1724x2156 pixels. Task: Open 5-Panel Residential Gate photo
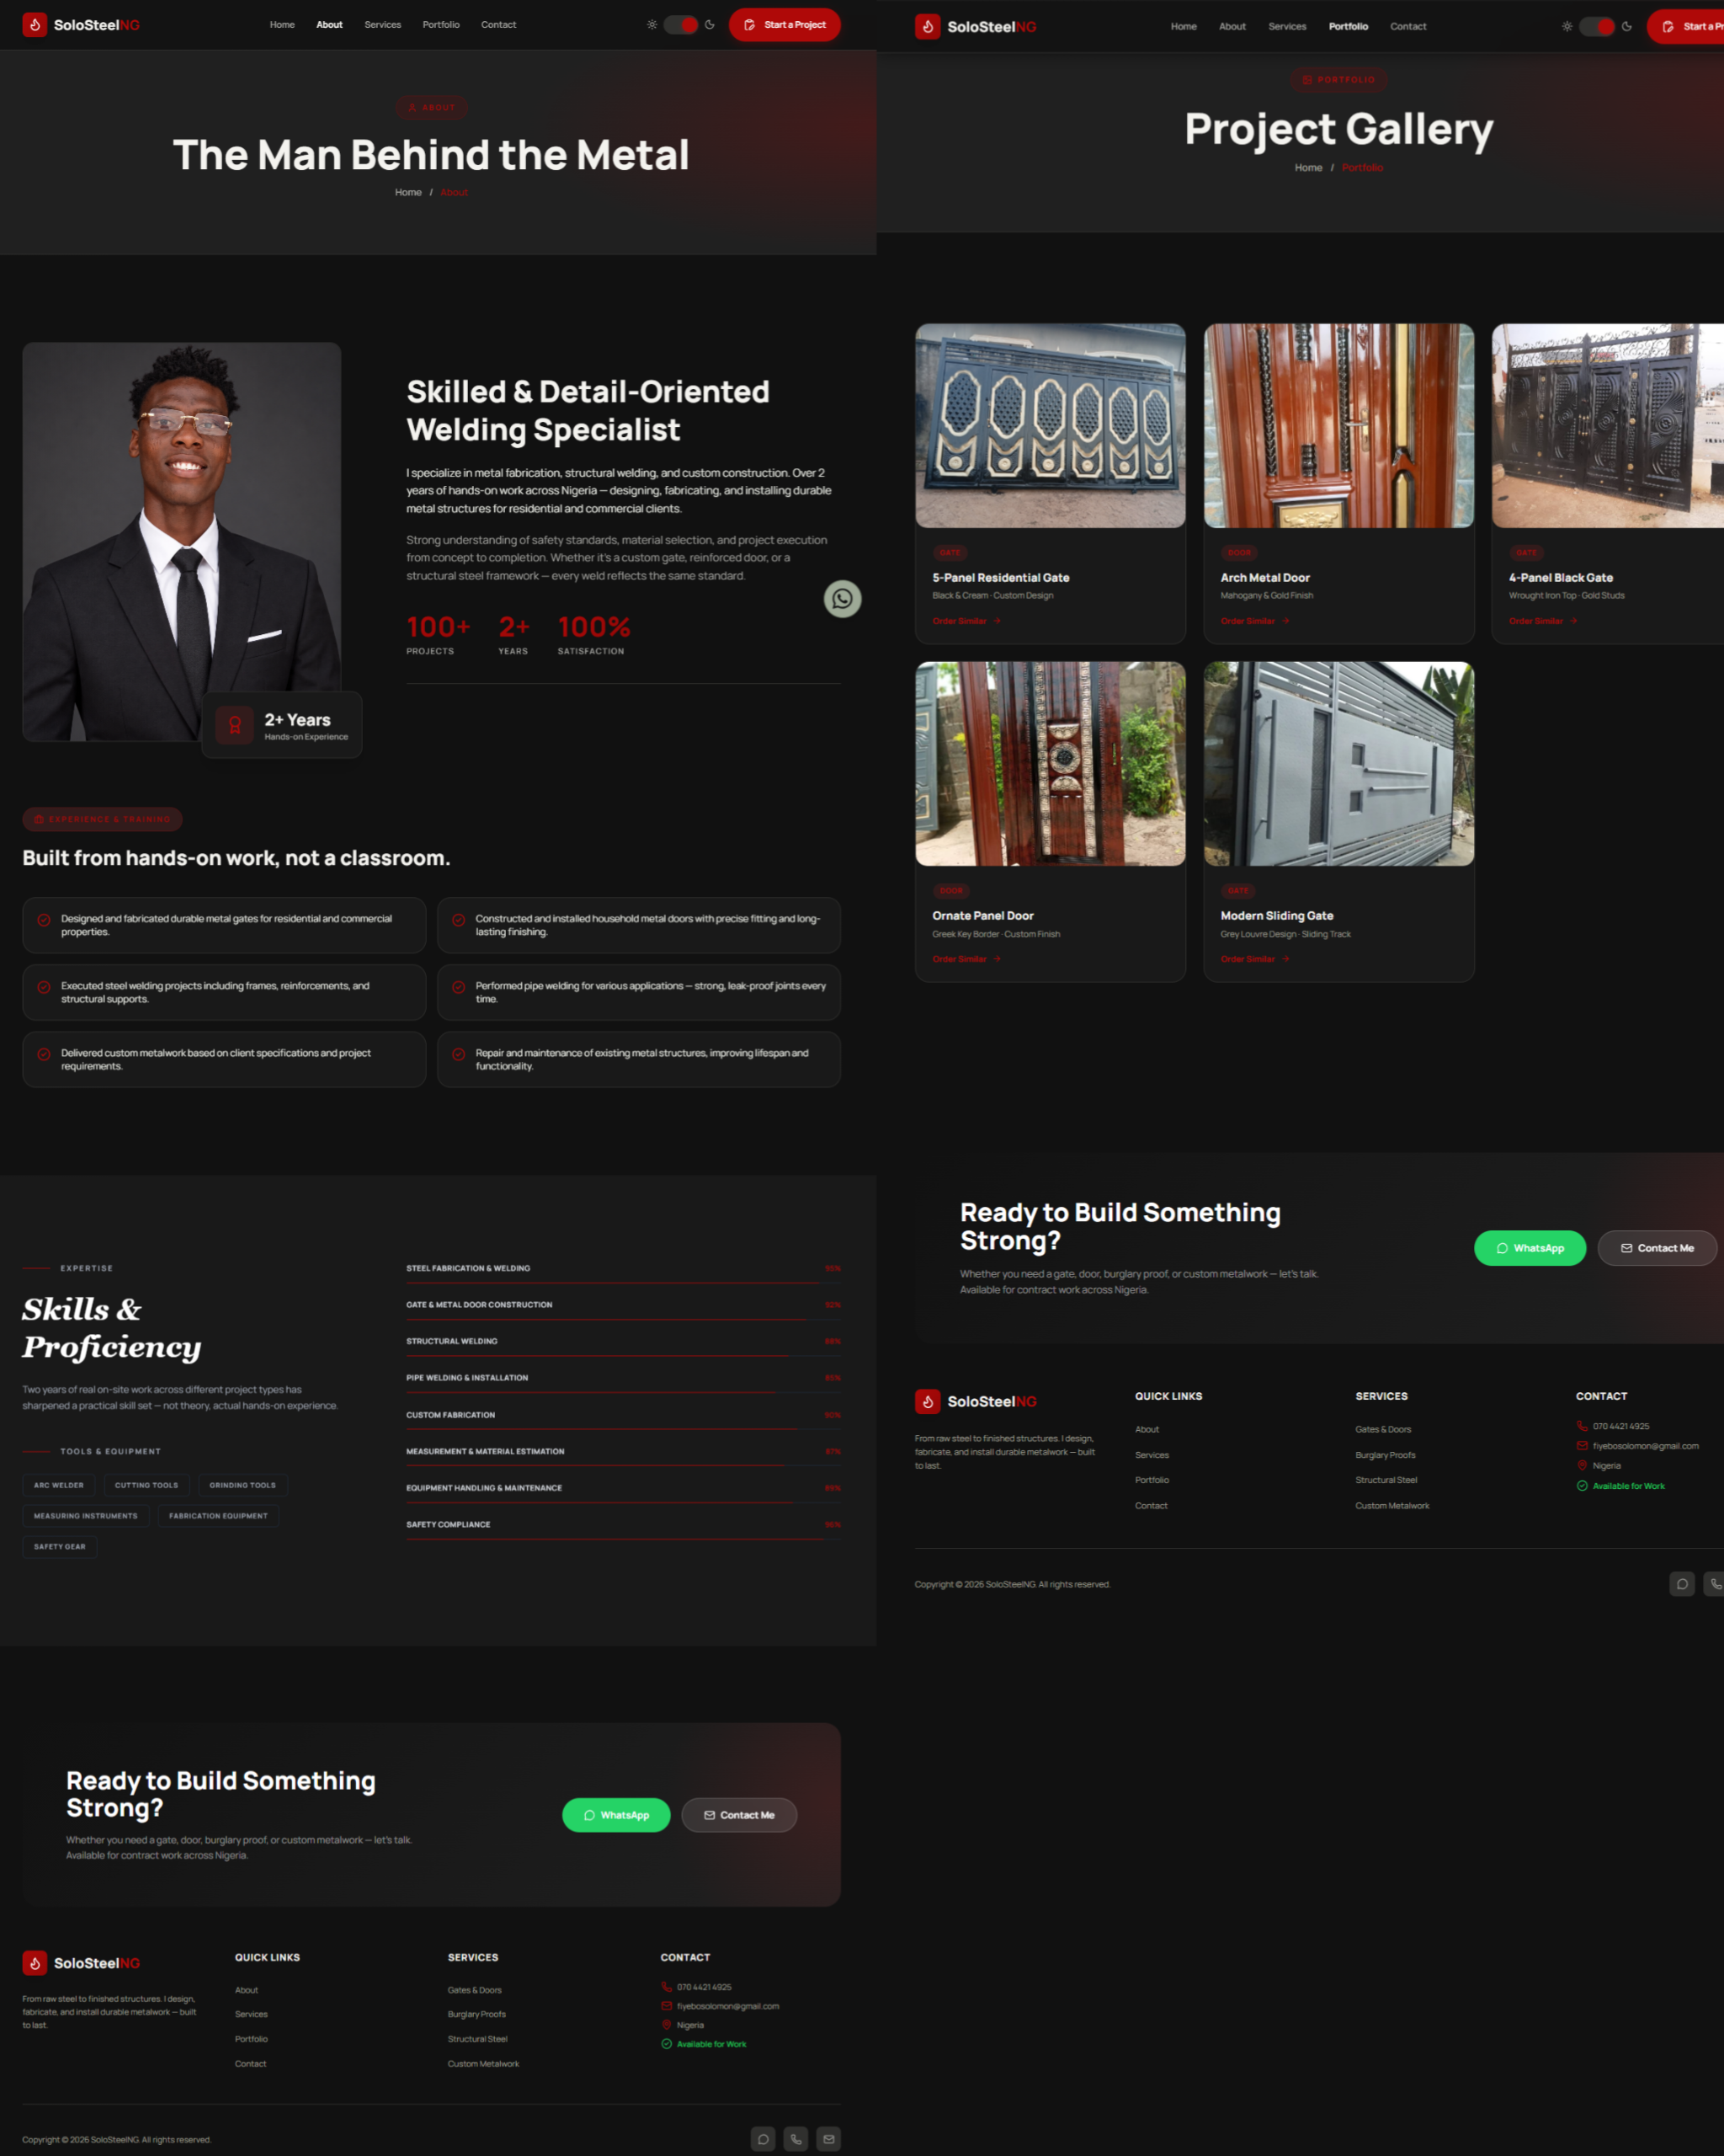[x=1051, y=426]
